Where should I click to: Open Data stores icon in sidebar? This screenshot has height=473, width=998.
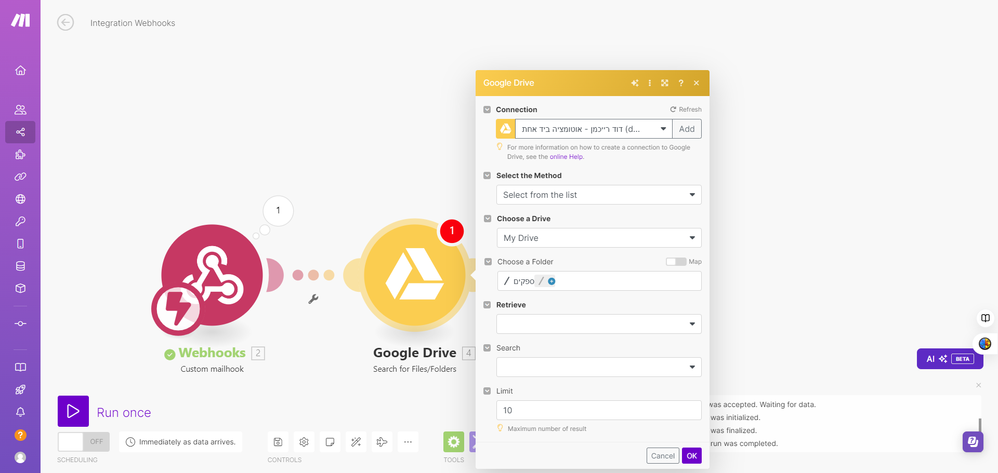tap(20, 266)
